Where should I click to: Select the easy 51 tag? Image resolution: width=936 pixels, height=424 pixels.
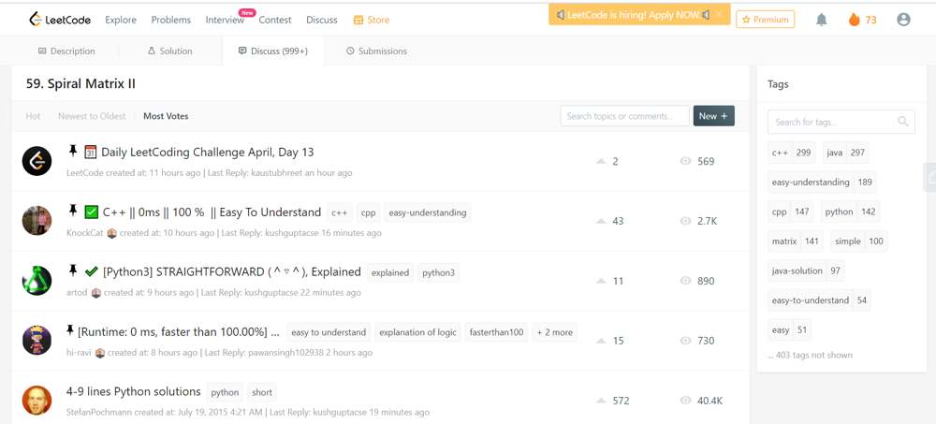pos(789,329)
